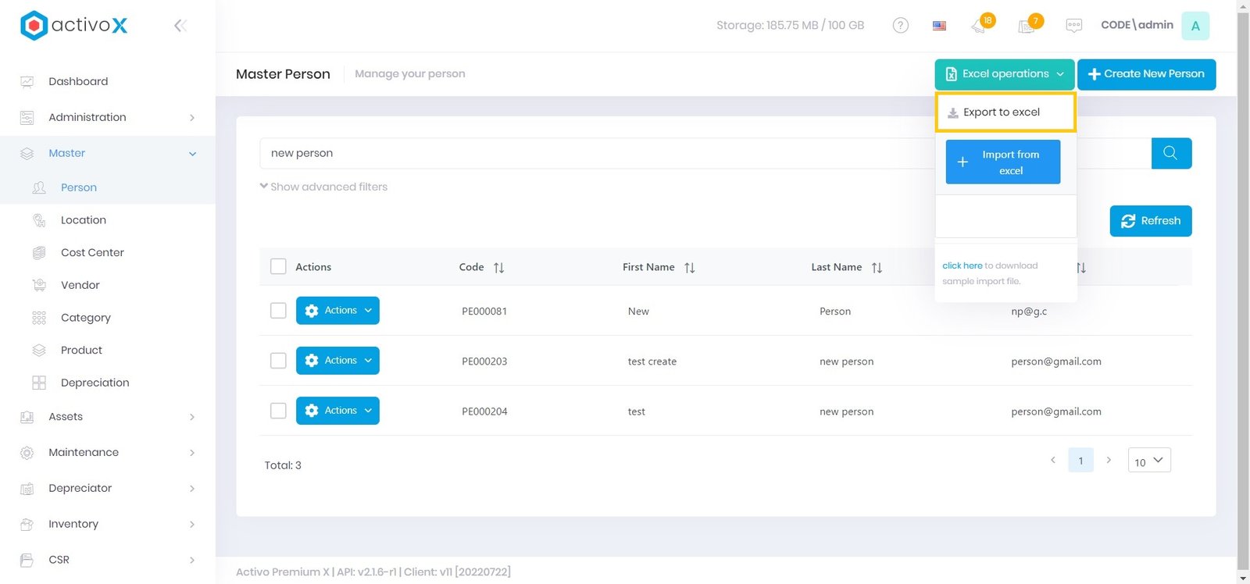Sort by Code column arrows
This screenshot has height=584, width=1250.
[x=498, y=268]
